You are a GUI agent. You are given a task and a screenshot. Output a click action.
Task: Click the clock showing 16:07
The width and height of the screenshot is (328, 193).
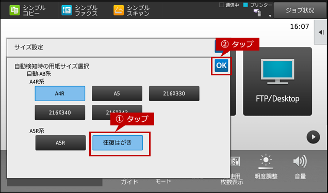coord(299,27)
